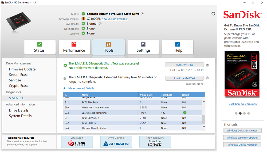The height and width of the screenshot is (152, 267).
Task: Click the scroll down arrow of SMART table
Action: [x=204, y=126]
